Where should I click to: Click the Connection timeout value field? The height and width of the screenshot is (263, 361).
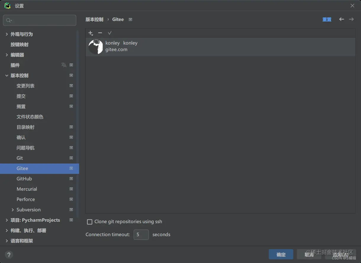point(141,235)
